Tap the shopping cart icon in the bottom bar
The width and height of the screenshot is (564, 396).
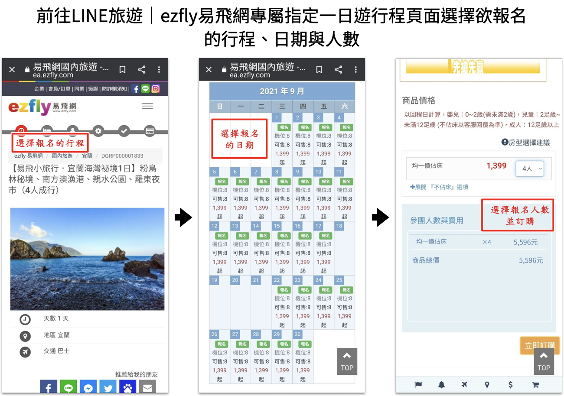[x=535, y=385]
